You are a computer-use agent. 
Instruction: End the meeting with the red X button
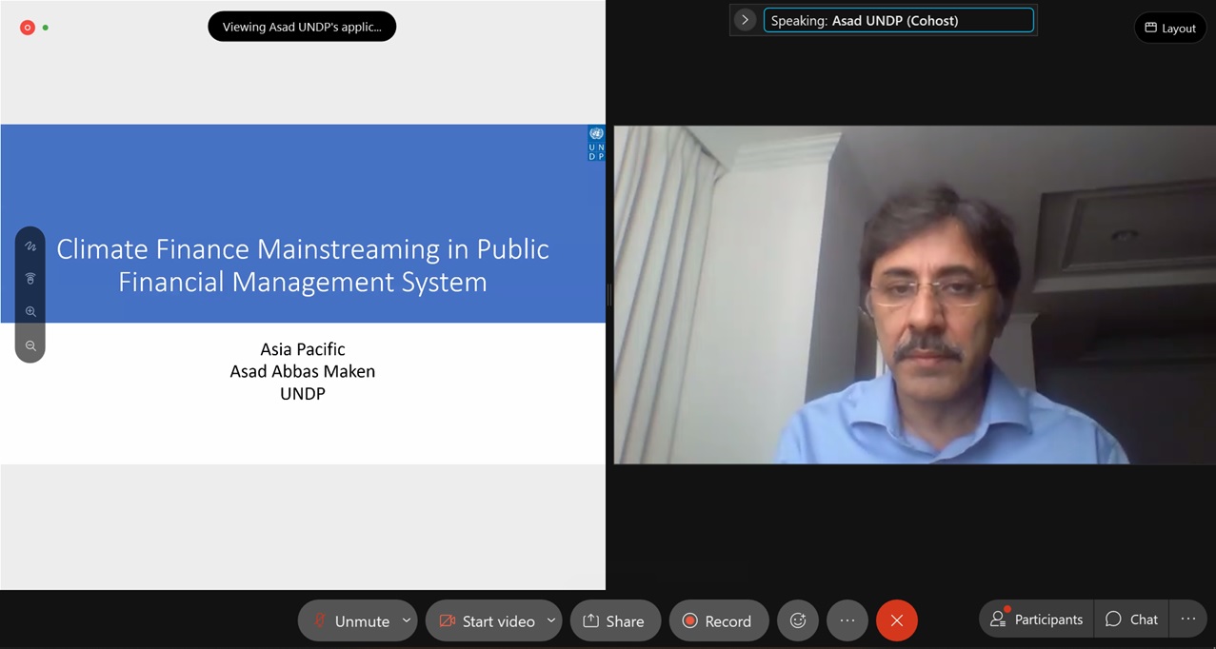(897, 620)
